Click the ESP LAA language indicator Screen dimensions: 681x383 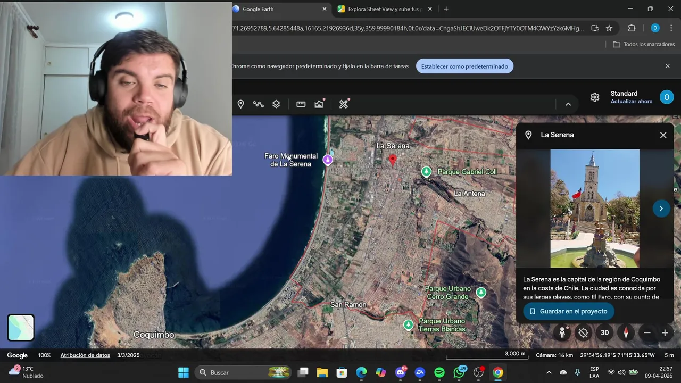click(594, 372)
